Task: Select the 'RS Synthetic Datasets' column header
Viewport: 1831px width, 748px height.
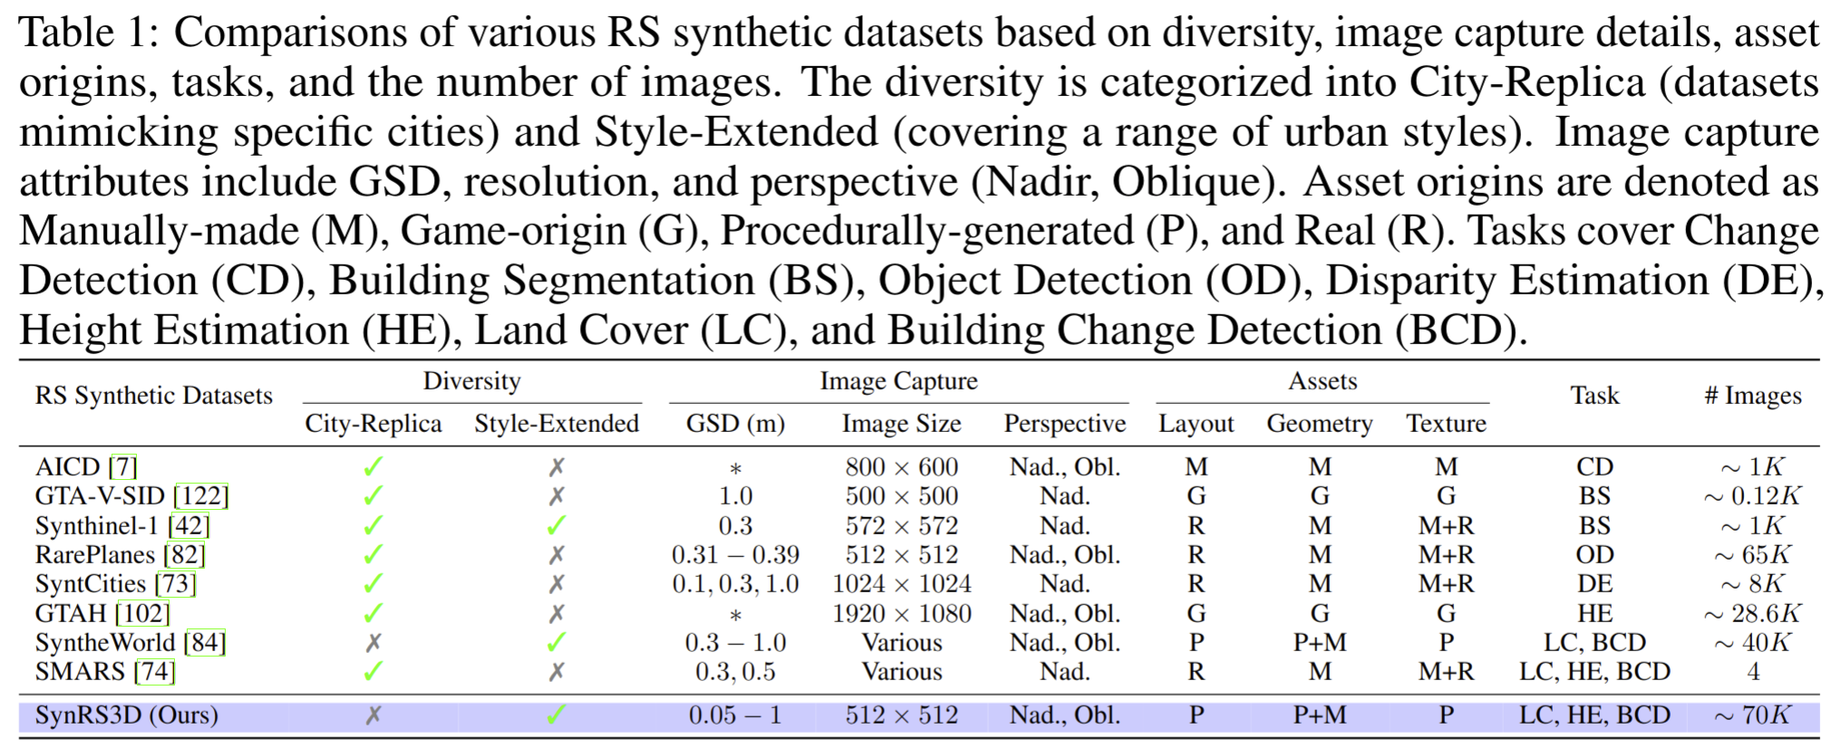Action: click(x=153, y=396)
